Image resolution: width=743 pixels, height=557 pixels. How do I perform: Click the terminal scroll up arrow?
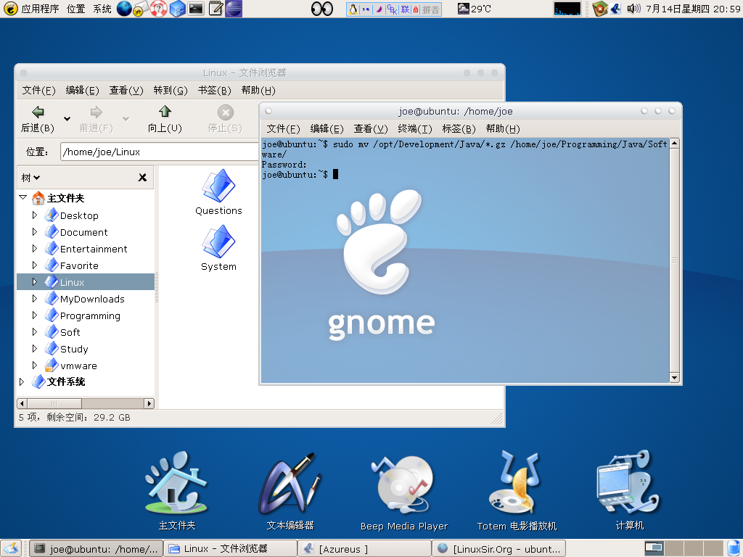click(674, 143)
